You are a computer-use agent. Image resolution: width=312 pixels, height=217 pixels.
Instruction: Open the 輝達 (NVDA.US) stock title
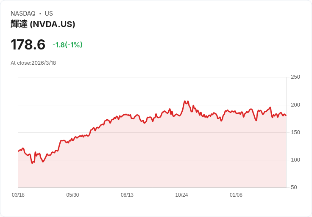(x=43, y=24)
